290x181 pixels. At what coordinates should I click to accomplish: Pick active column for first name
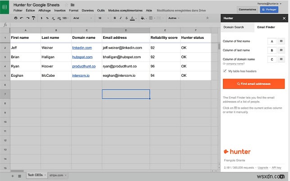281,41
